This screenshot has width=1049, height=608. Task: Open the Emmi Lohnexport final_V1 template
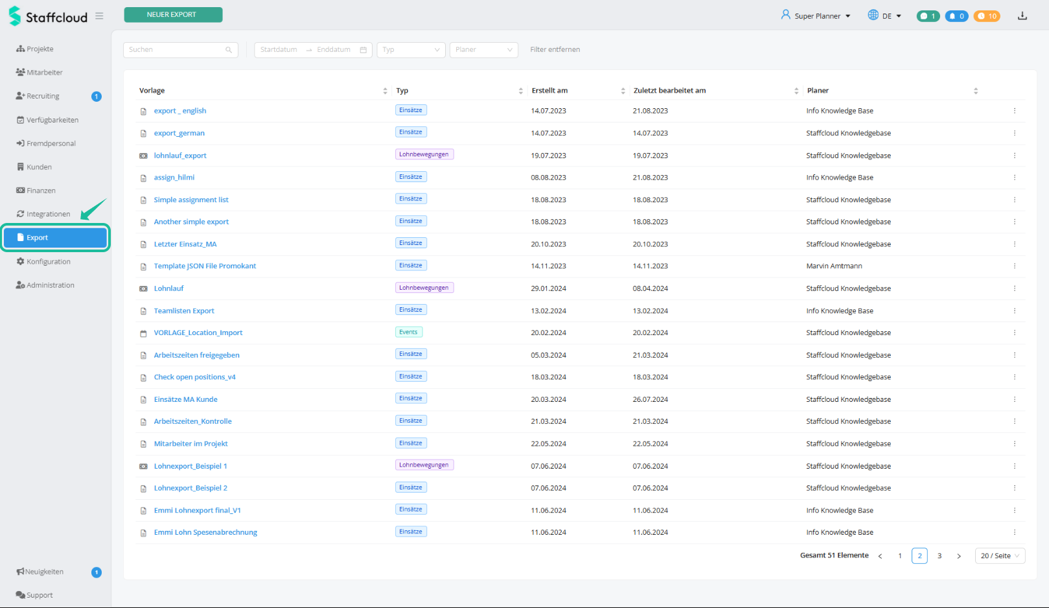coord(197,511)
